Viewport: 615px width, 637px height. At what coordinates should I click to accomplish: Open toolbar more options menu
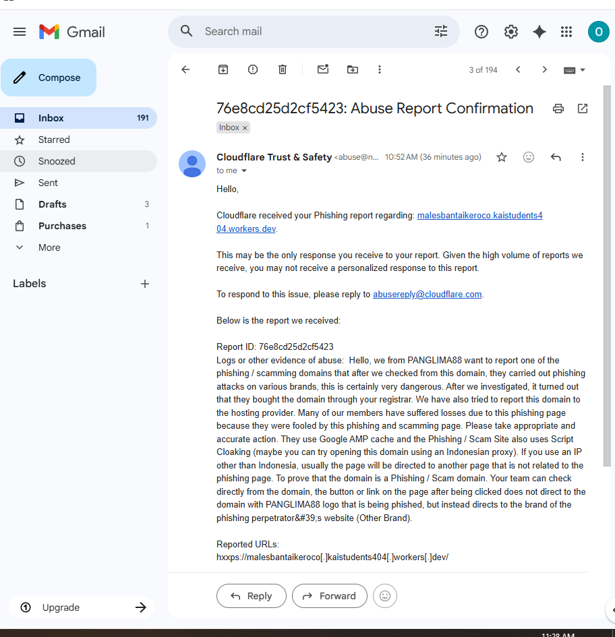tap(380, 69)
